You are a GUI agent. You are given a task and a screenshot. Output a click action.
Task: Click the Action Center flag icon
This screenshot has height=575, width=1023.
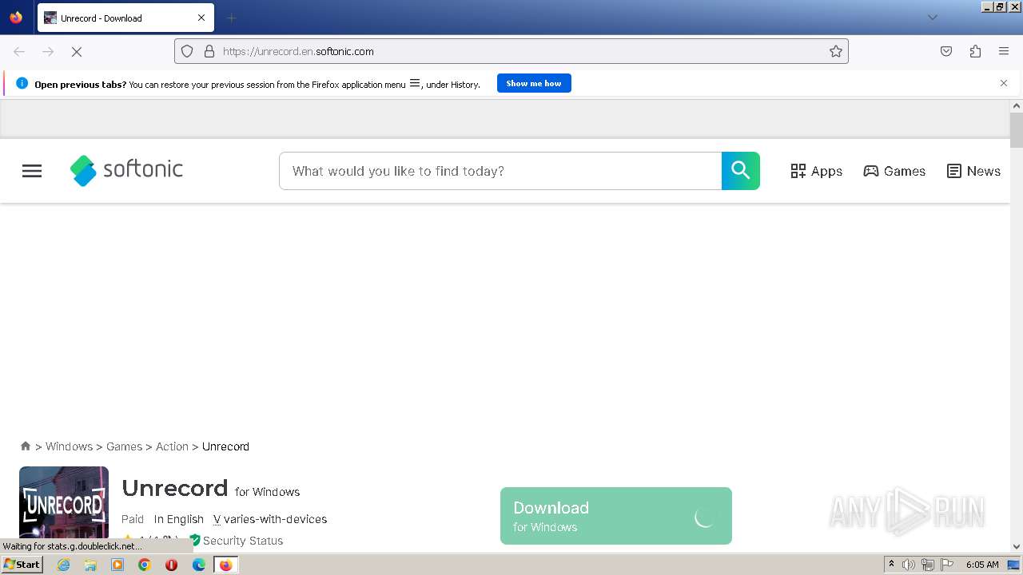coord(946,565)
